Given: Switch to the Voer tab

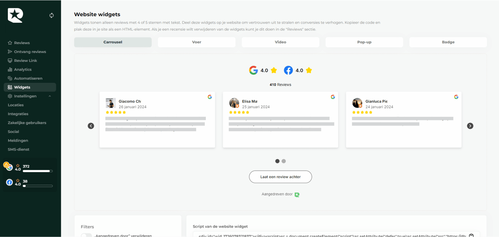Looking at the screenshot, I should click(x=196, y=42).
